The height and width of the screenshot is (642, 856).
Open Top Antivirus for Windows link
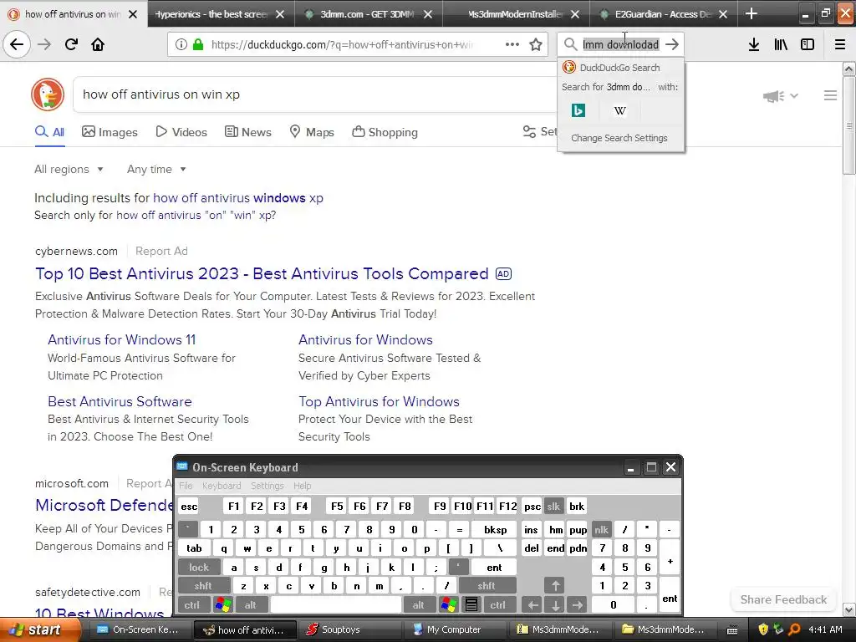(379, 402)
